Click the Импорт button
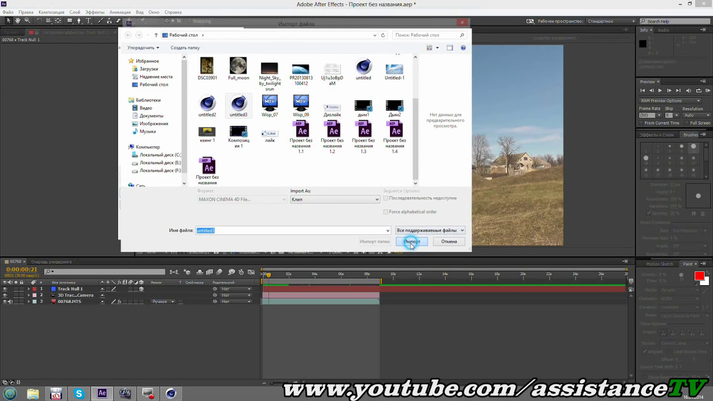This screenshot has width=713, height=401. 412,242
